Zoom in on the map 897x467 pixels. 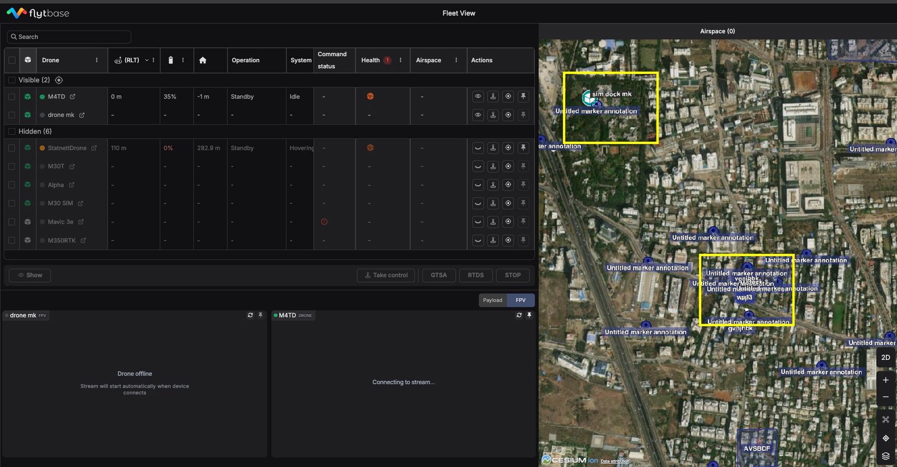(886, 380)
